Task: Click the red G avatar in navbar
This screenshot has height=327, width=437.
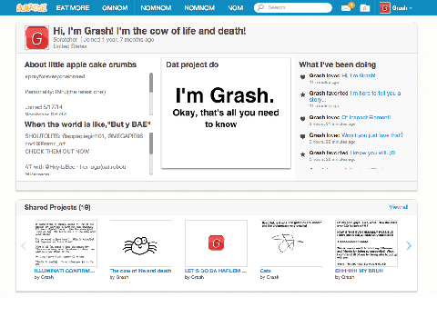Action: (384, 8)
